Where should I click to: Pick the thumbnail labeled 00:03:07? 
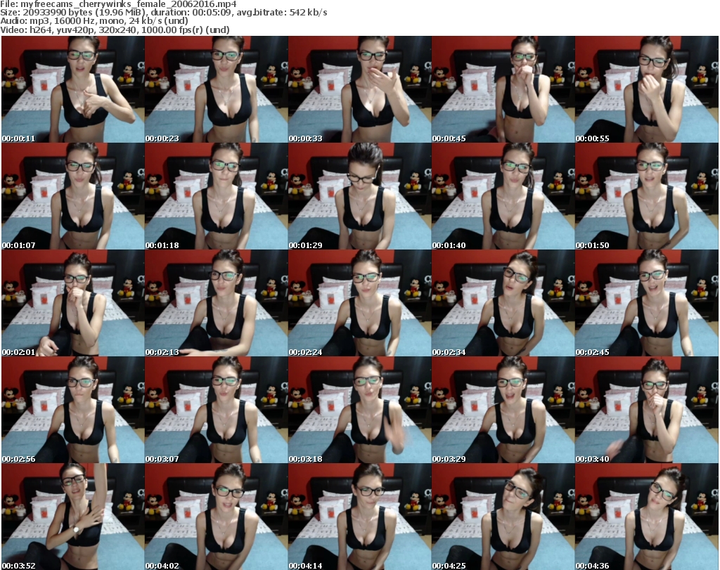(217, 410)
